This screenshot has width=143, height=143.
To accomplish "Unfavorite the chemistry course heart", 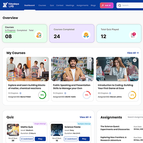I will (45, 60).
